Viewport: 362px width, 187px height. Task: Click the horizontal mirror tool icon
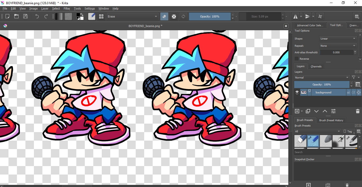pyautogui.click(x=295, y=16)
